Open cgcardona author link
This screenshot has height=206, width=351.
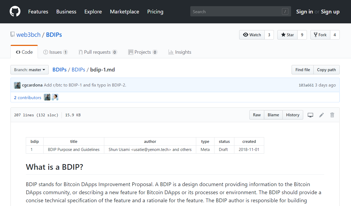point(32,85)
